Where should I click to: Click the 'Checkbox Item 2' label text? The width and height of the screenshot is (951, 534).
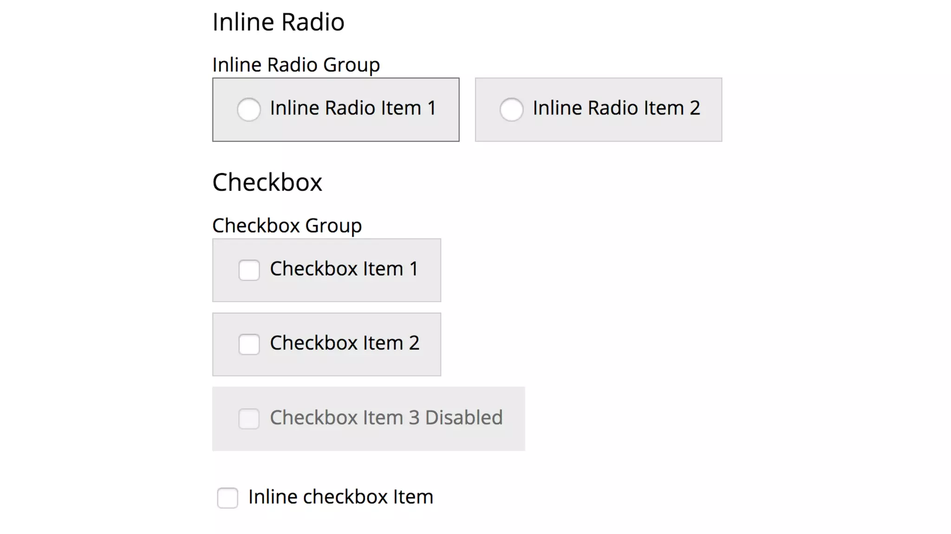[345, 343]
